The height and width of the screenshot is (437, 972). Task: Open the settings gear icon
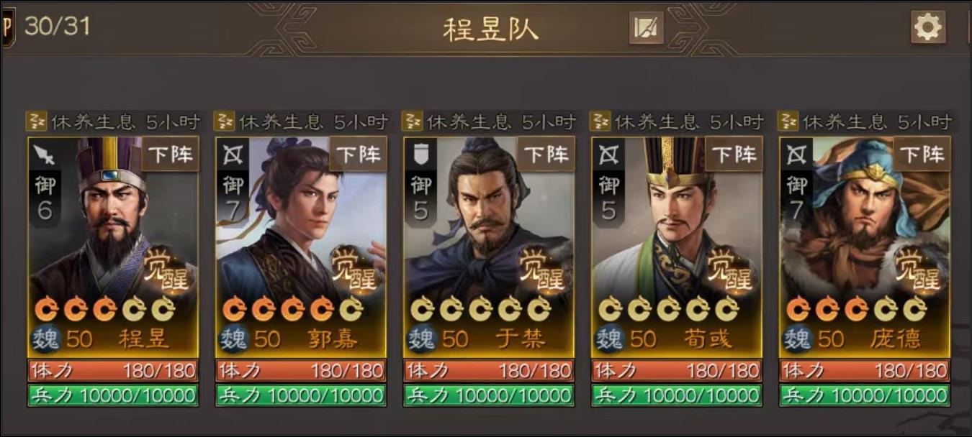927,27
